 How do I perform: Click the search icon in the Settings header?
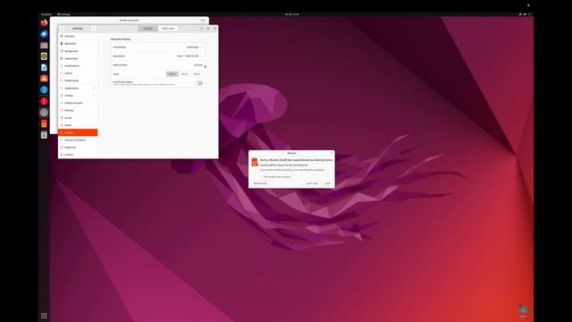pos(62,29)
